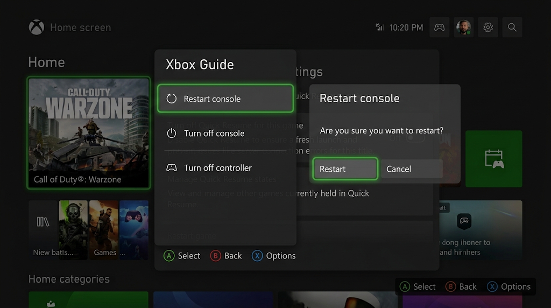The height and width of the screenshot is (308, 551).
Task: Open the green Home categories tile
Action: pyautogui.click(x=89, y=299)
